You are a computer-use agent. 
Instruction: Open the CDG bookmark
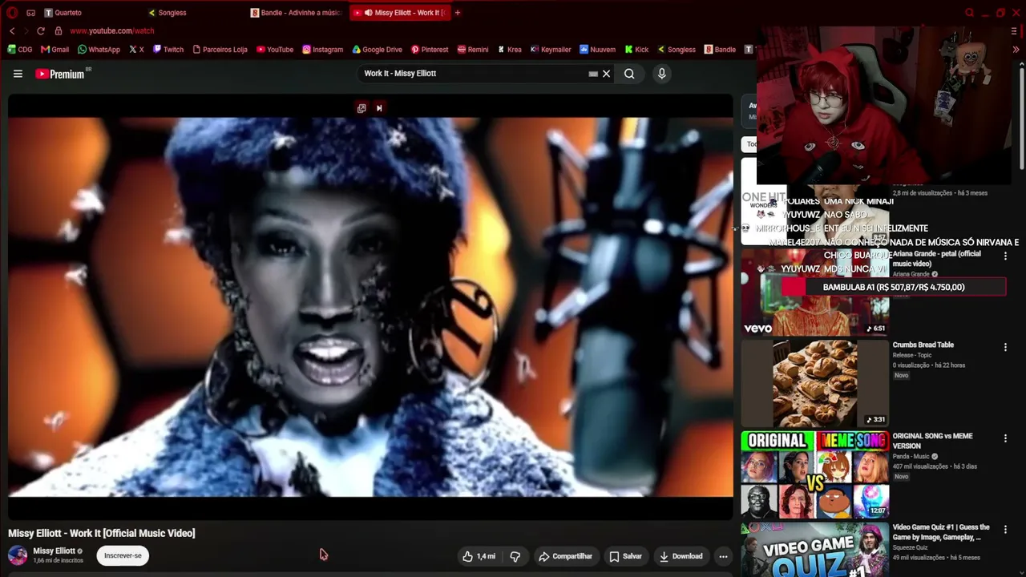pos(20,50)
